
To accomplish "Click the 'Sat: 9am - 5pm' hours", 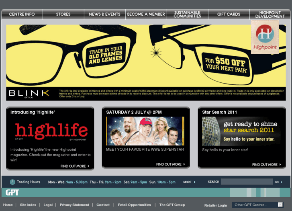I will [135, 182].
